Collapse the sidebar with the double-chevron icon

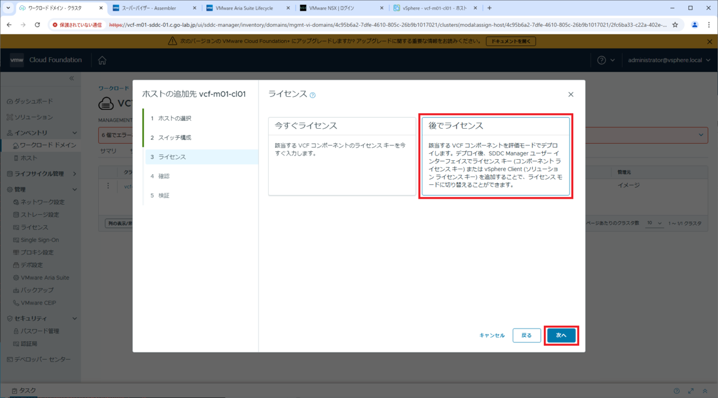(x=71, y=78)
